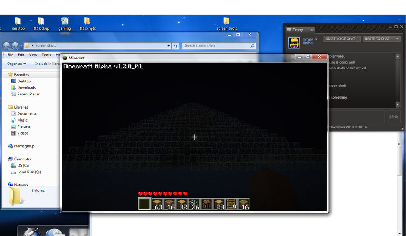
Task: Select Desktop under Favorites
Action: (24, 81)
